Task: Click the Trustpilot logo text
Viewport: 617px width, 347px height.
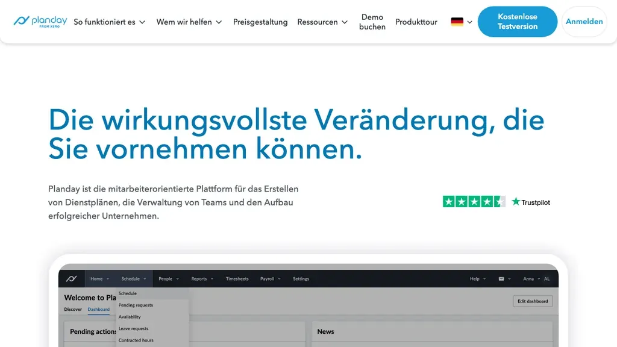Action: click(531, 202)
